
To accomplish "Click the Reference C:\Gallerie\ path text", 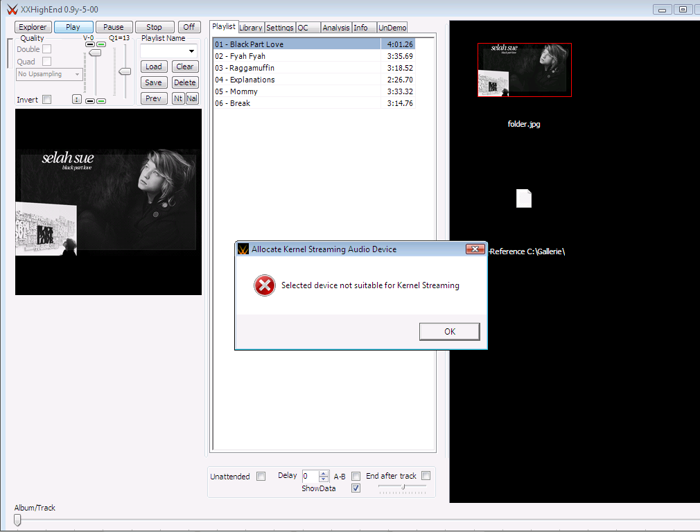I will tap(527, 251).
